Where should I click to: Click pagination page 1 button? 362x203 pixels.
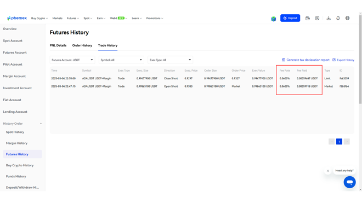(x=339, y=142)
